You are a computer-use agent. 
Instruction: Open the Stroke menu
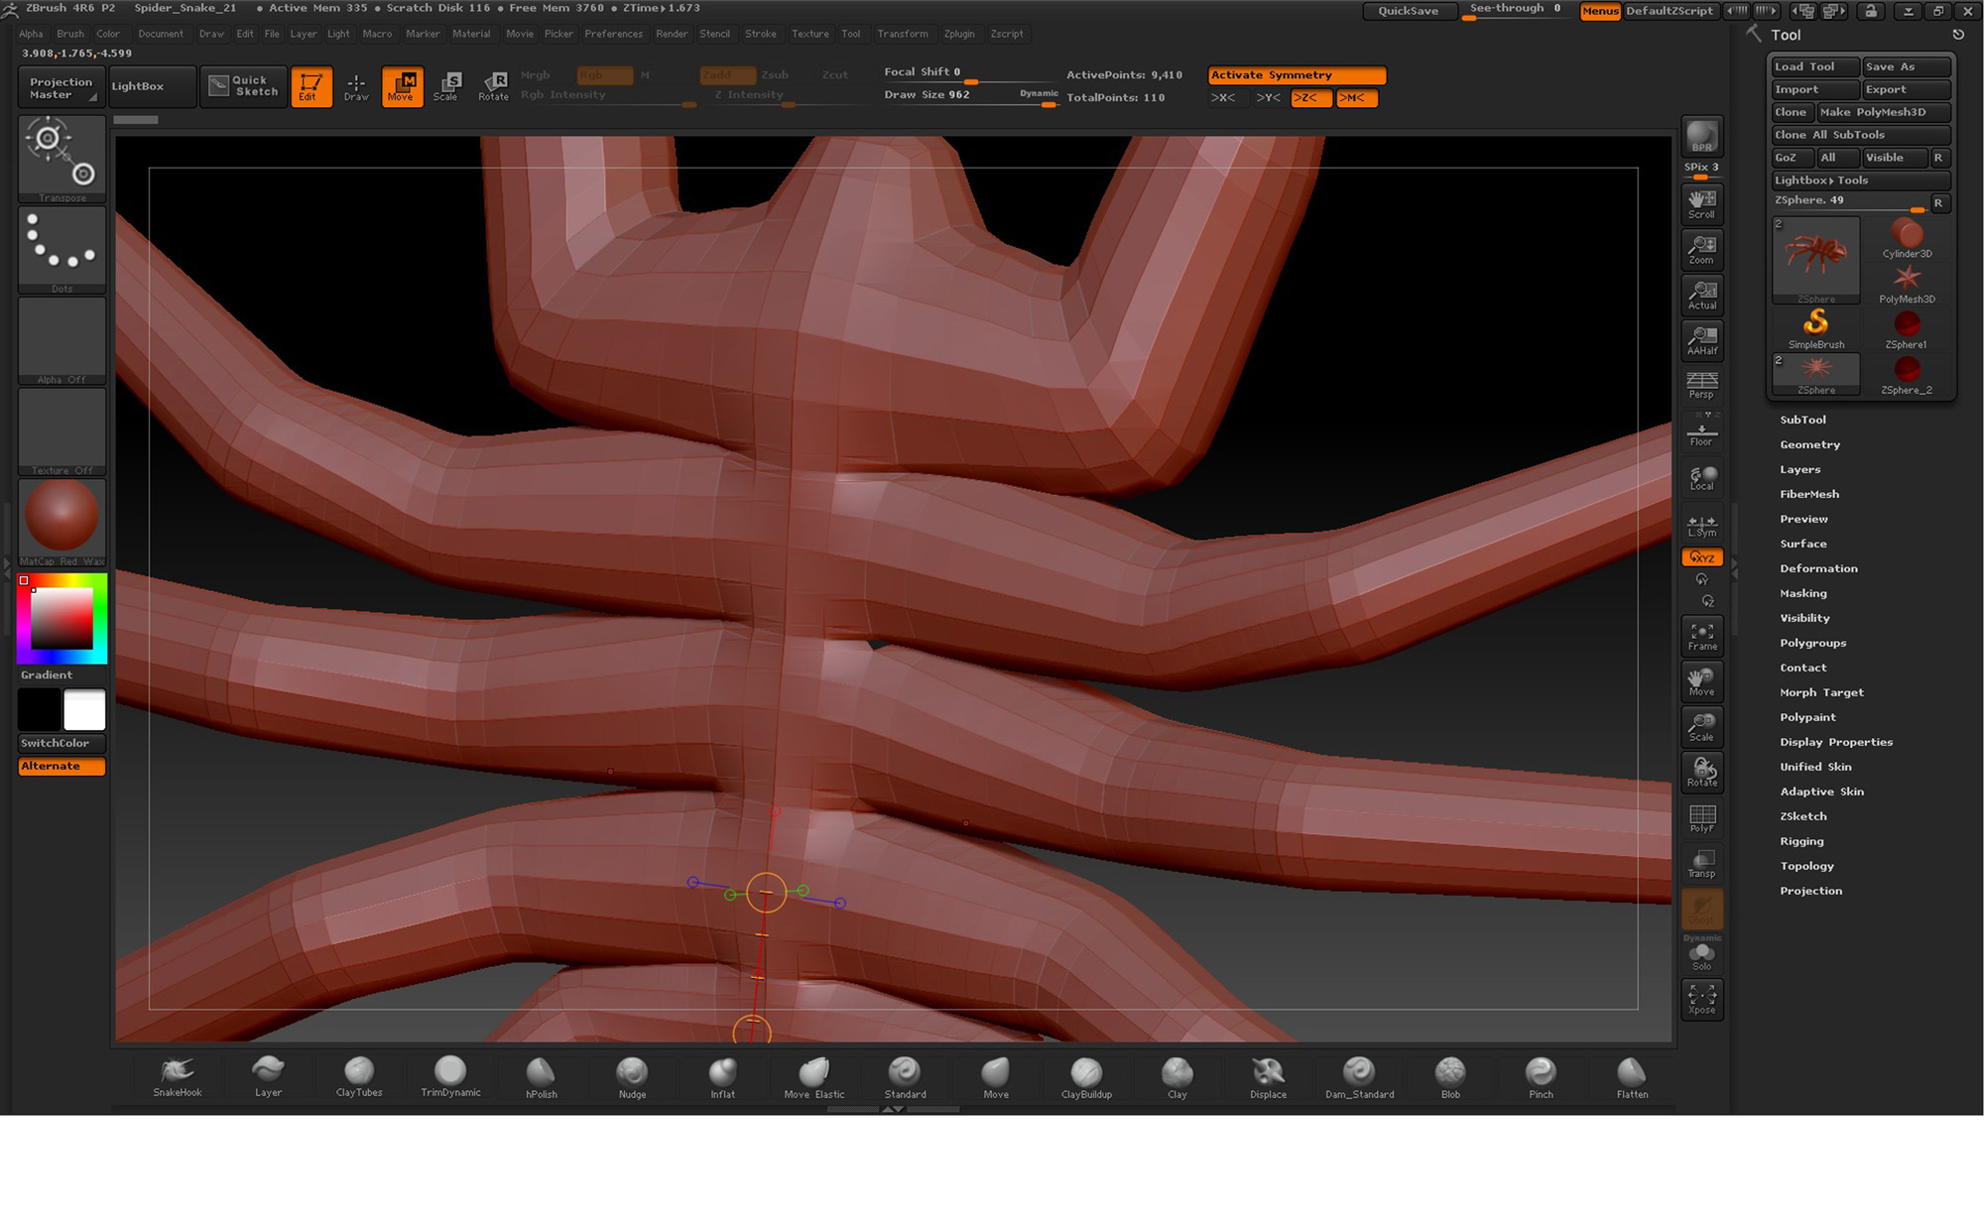(761, 34)
